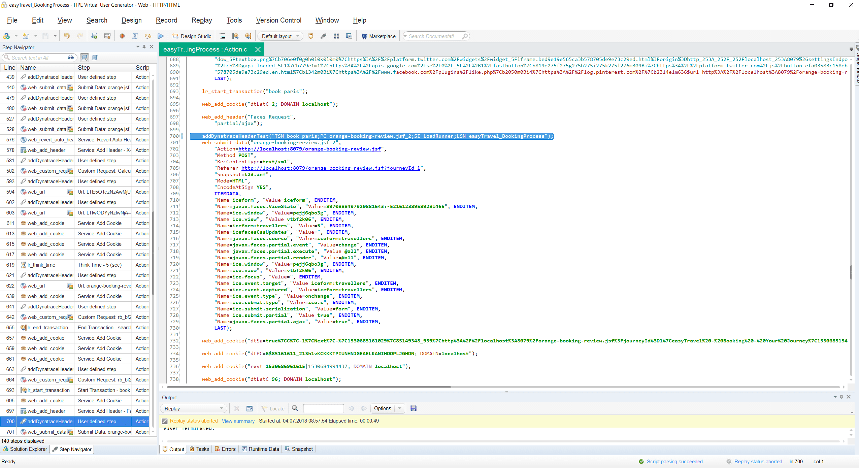Open the File menu
Viewport: 859px width, 468px height.
[12, 20]
